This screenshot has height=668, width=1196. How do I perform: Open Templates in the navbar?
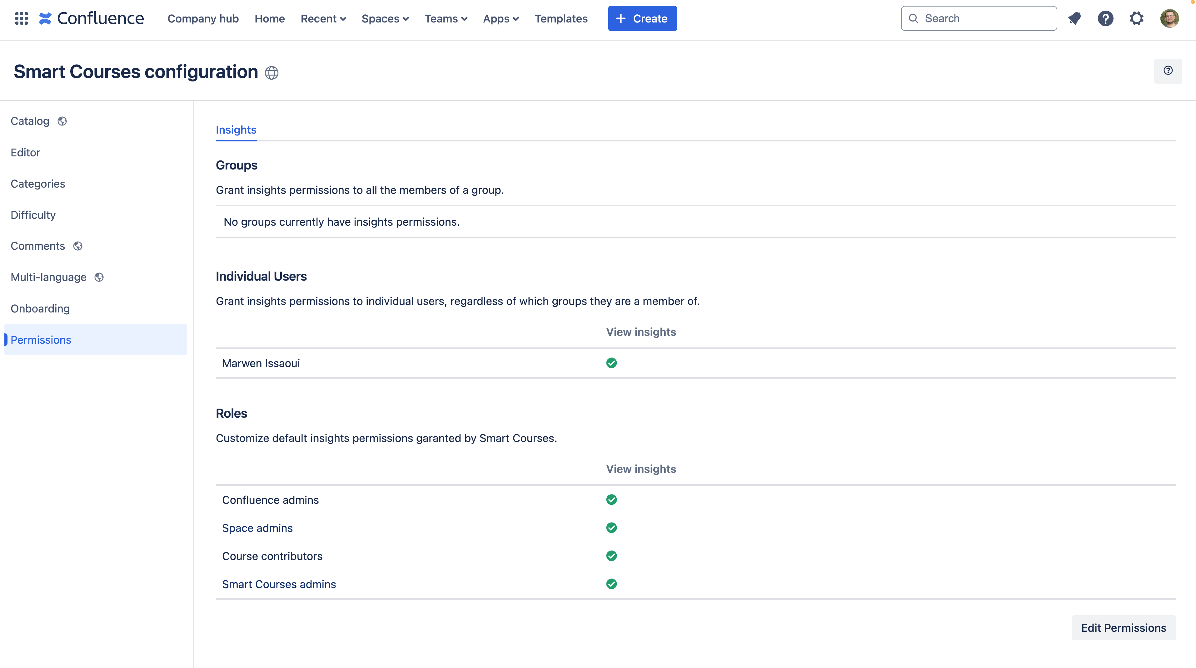561,18
